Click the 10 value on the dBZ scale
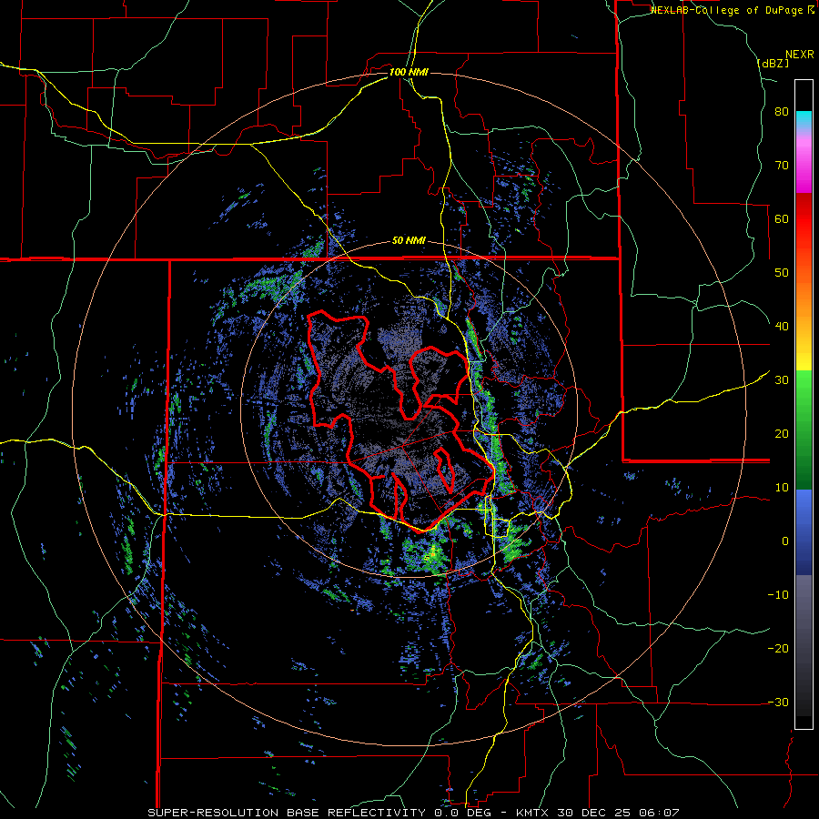Screen dimensions: 819x819 click(782, 488)
